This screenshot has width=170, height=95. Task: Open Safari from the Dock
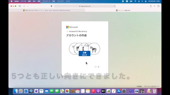pos(26,91)
